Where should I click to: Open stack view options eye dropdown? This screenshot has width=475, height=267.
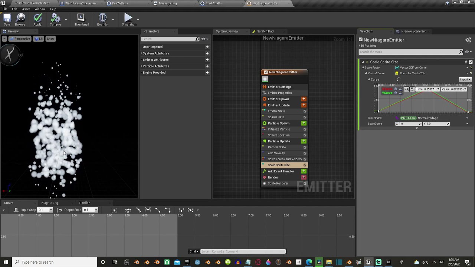(468, 52)
